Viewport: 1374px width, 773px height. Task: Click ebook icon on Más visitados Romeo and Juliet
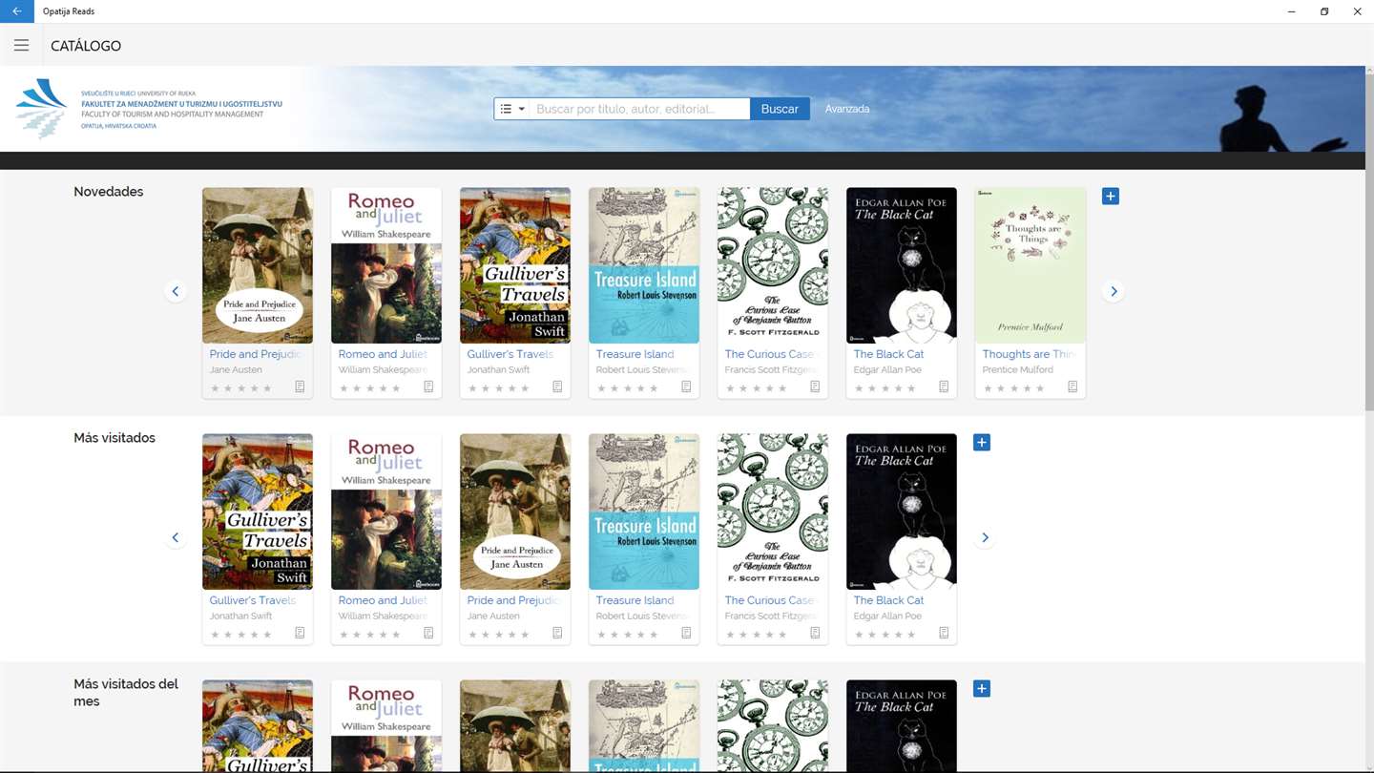428,633
